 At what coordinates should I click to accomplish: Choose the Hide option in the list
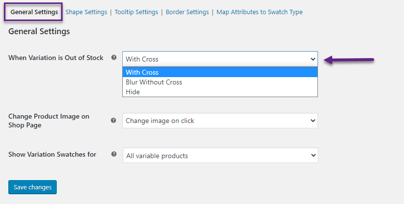220,92
